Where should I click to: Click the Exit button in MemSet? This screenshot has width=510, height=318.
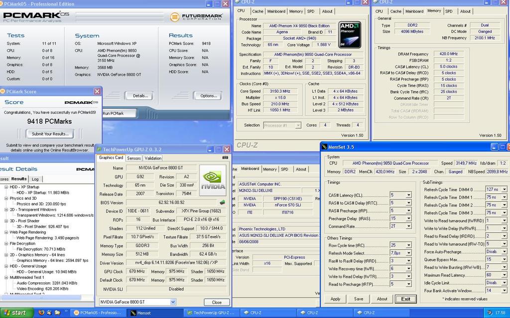pos(405,299)
